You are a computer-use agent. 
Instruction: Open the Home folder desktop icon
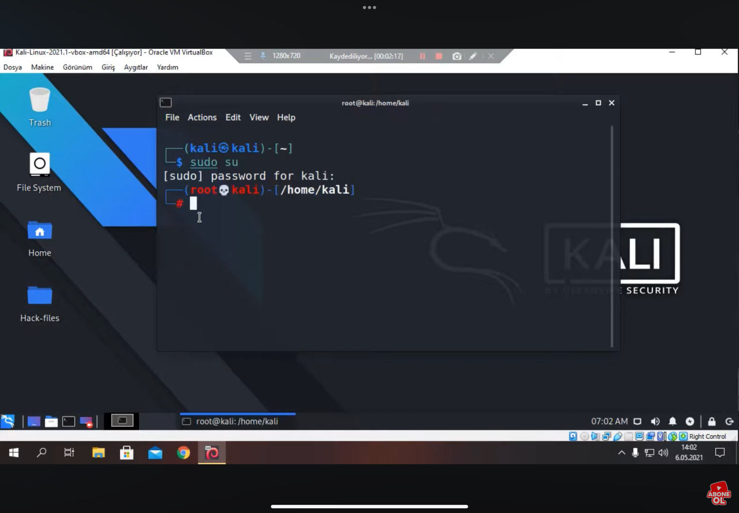[39, 238]
